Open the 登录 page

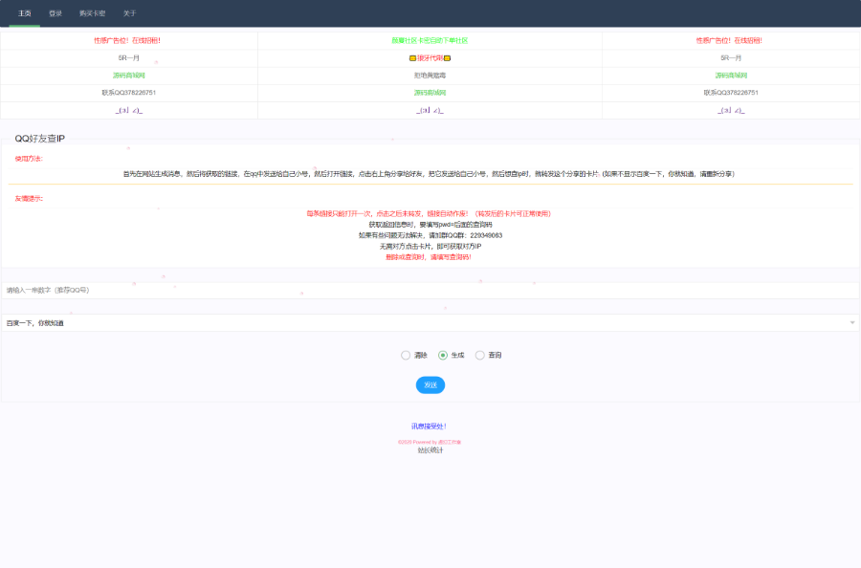point(55,13)
